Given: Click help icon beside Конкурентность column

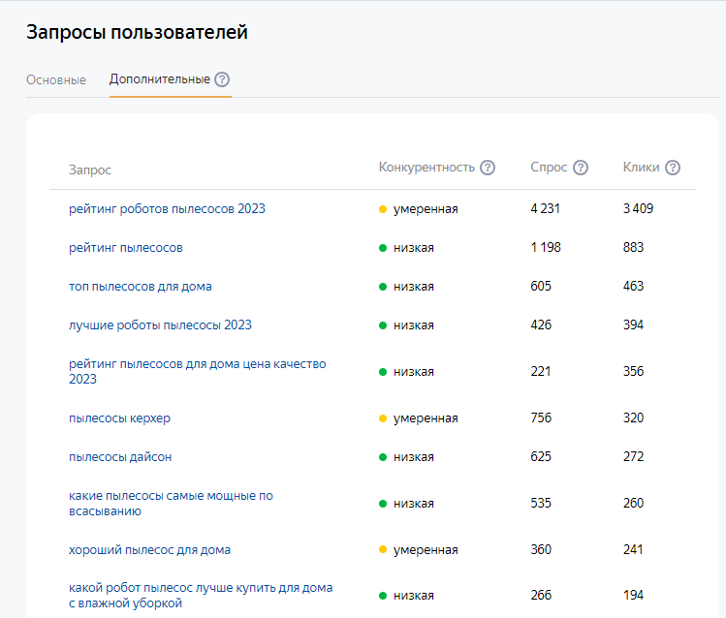Looking at the screenshot, I should 488,168.
